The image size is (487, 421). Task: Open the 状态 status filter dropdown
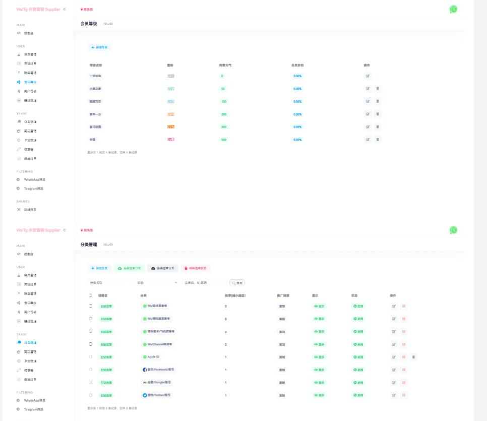tap(157, 283)
